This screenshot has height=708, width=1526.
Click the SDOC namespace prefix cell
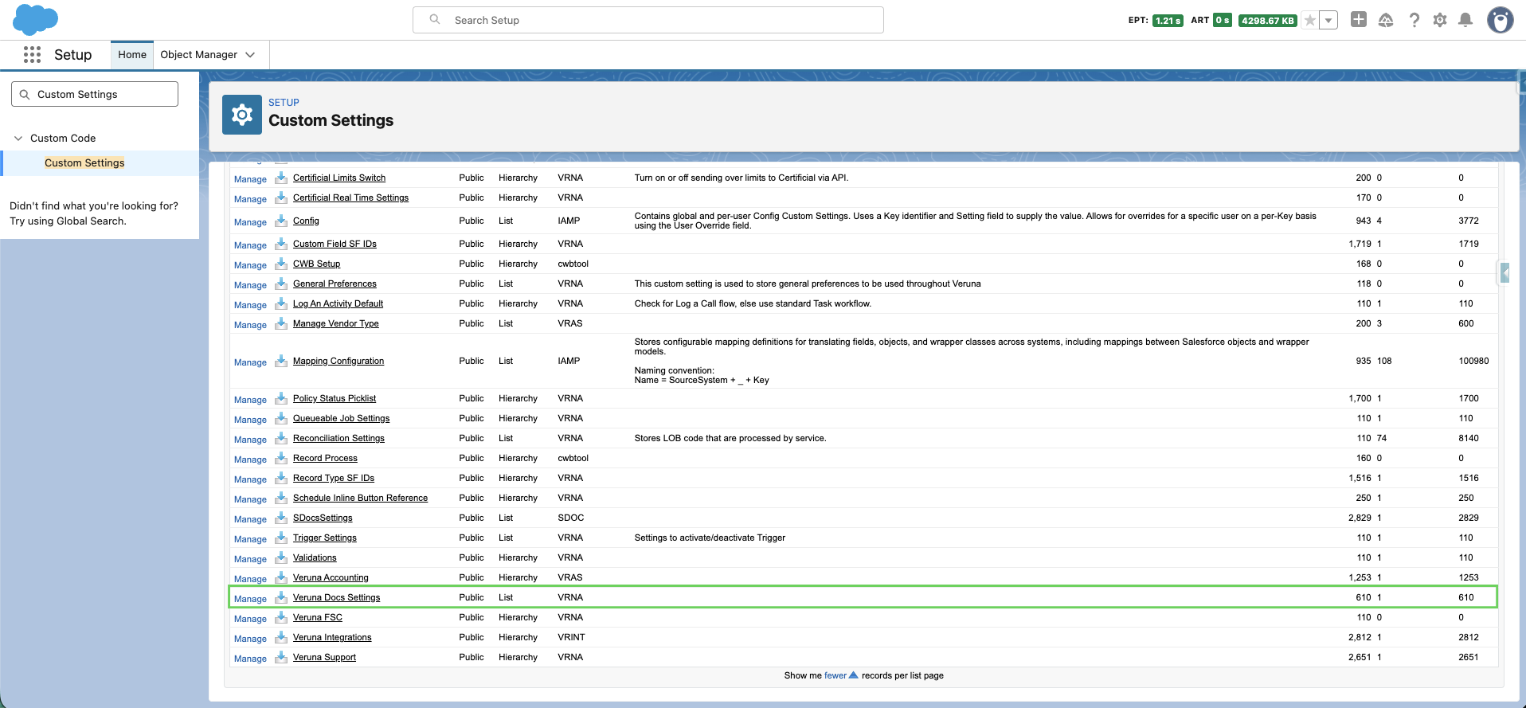click(x=570, y=518)
